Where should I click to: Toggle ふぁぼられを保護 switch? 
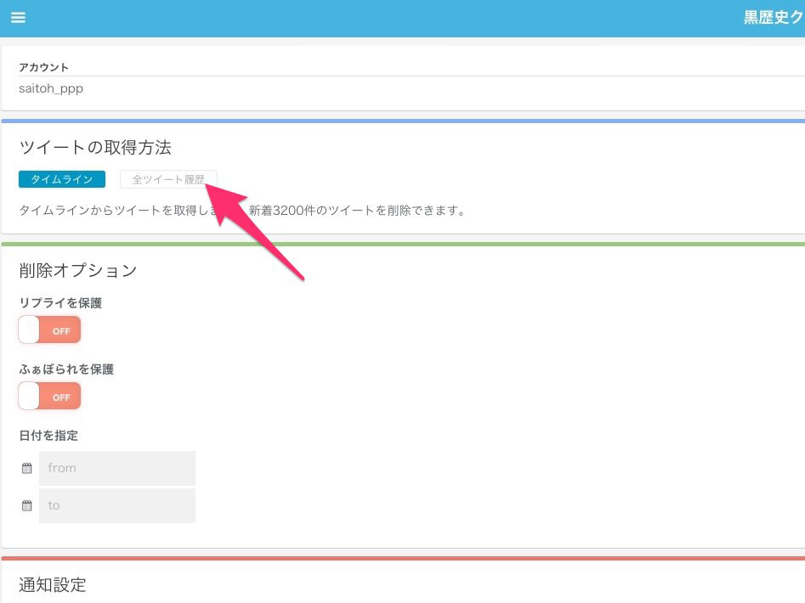(x=50, y=396)
